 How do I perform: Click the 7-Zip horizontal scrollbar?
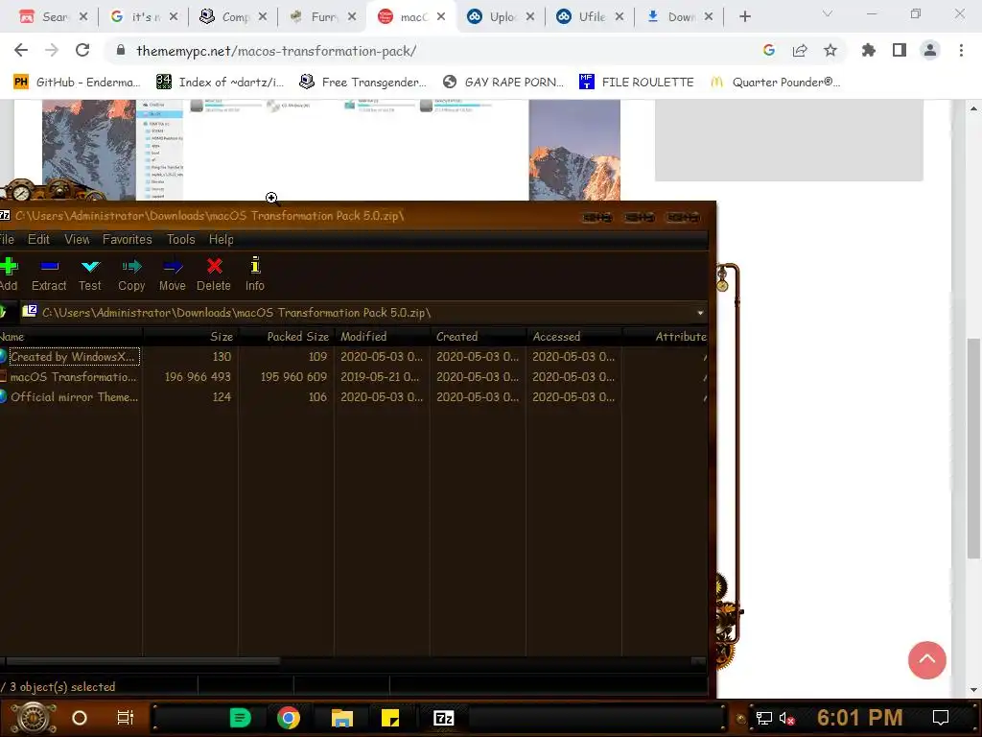point(143,660)
